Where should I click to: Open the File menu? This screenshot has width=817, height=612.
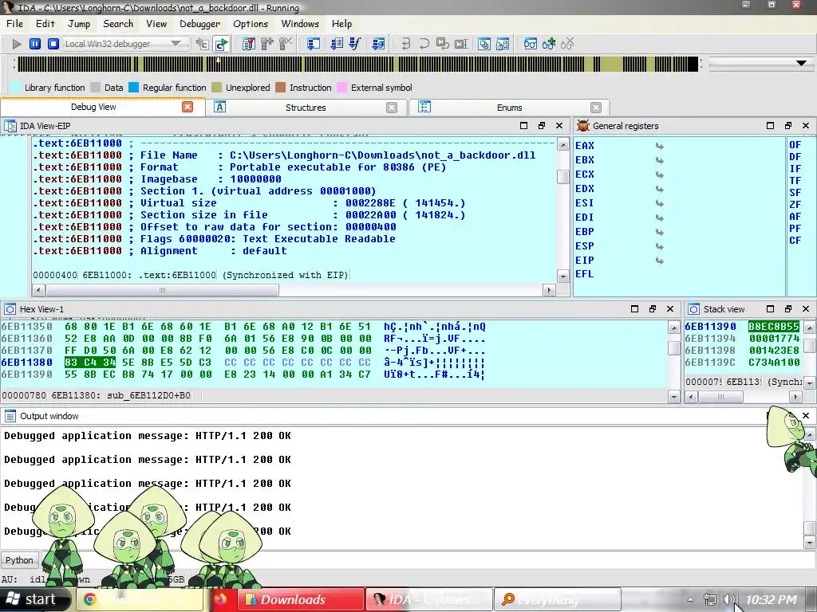[14, 23]
